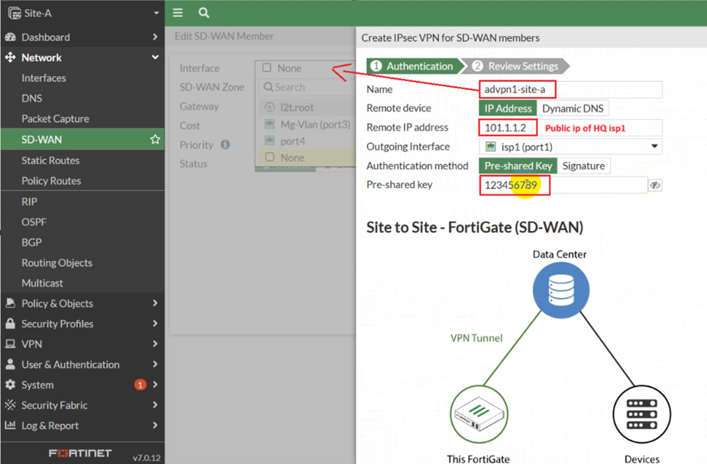Toggle the hamburger menu icon
The width and height of the screenshot is (707, 464).
point(178,13)
